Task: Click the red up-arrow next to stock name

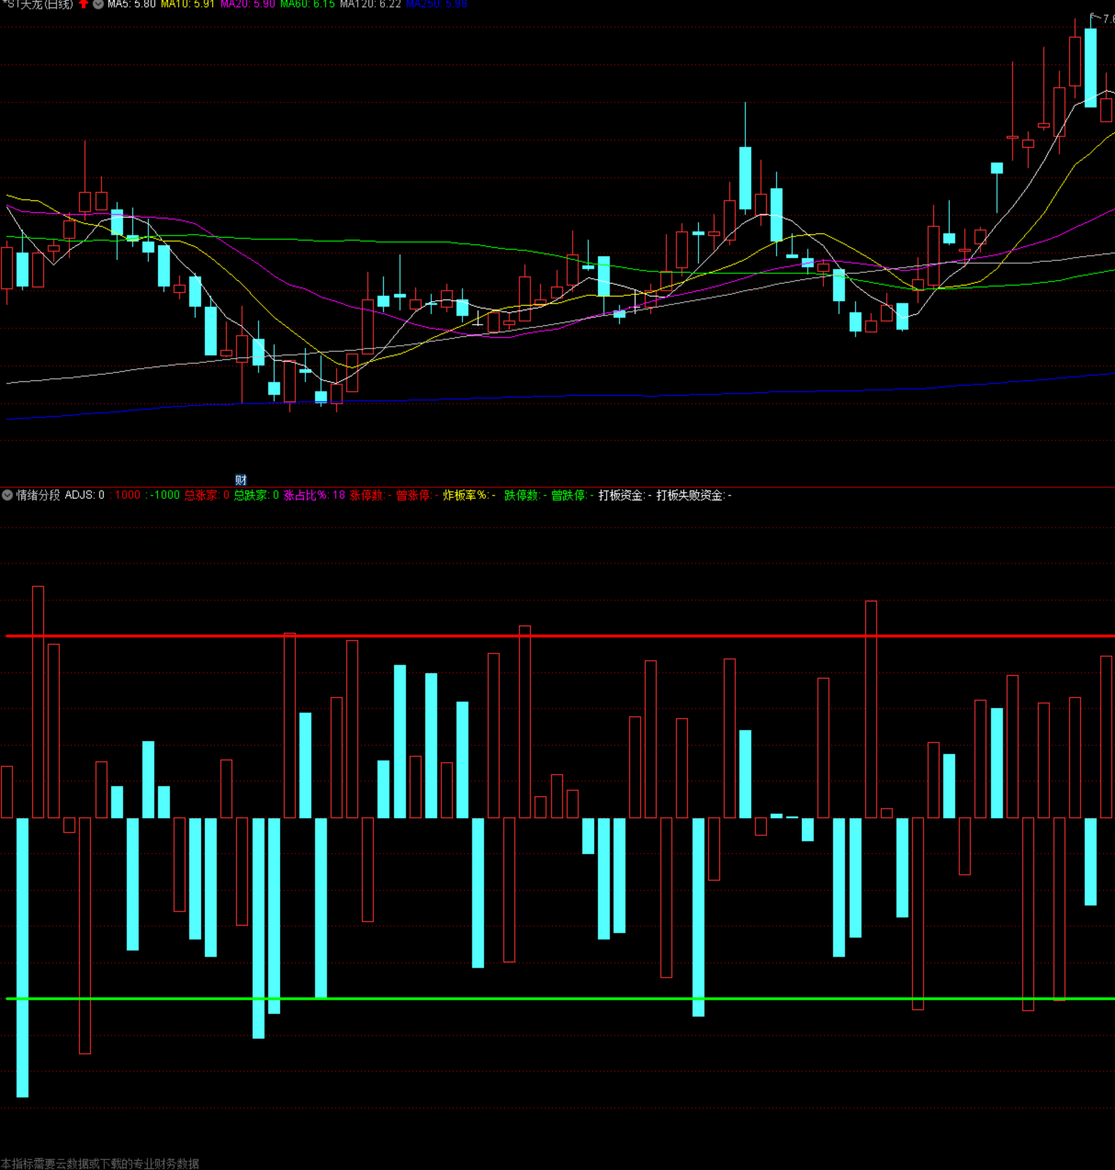Action: (84, 4)
